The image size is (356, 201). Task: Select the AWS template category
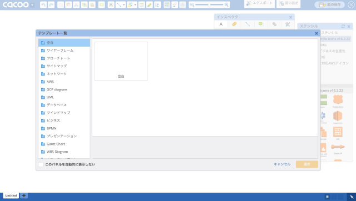click(x=65, y=82)
